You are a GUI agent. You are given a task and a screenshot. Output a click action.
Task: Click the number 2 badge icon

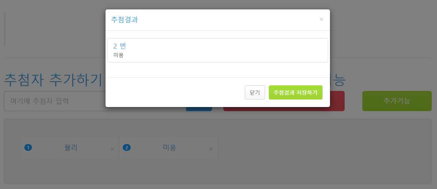pyautogui.click(x=127, y=147)
